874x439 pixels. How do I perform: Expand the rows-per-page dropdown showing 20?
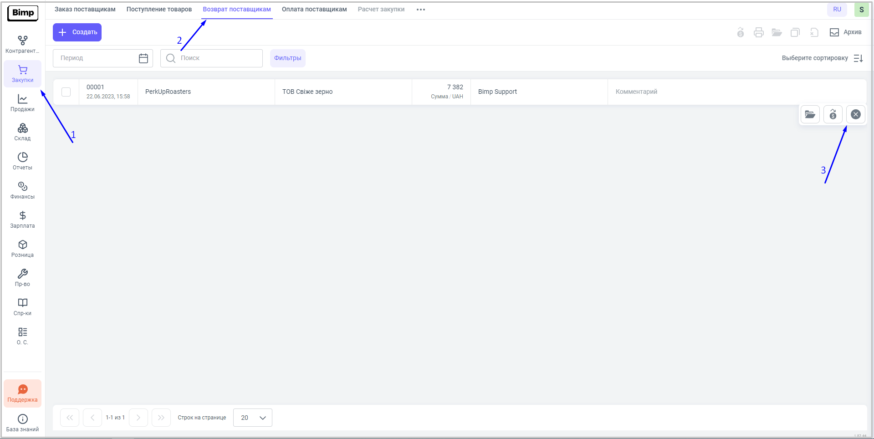pos(253,418)
